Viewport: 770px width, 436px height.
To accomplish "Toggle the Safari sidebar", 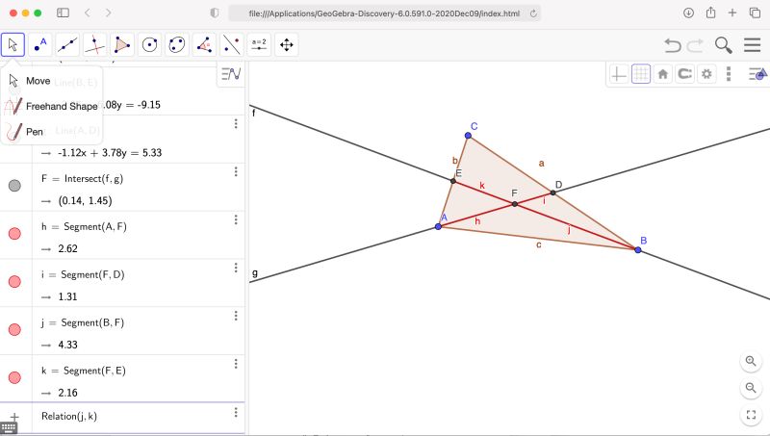I will [x=63, y=13].
